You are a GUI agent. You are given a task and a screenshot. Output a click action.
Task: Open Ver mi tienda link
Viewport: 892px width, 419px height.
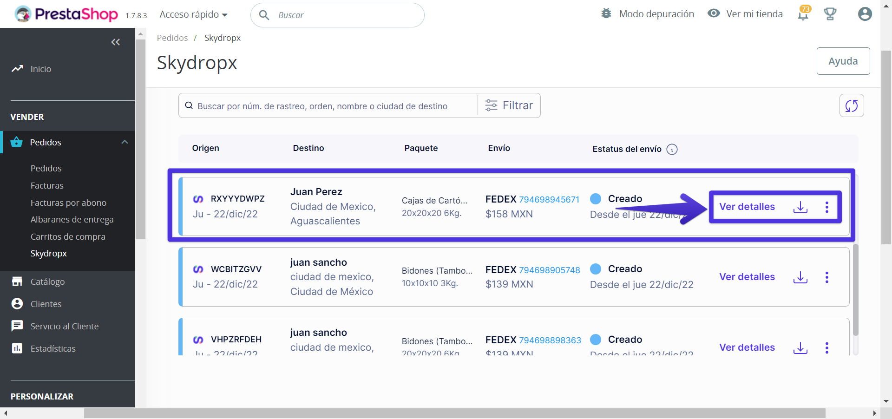(x=754, y=14)
